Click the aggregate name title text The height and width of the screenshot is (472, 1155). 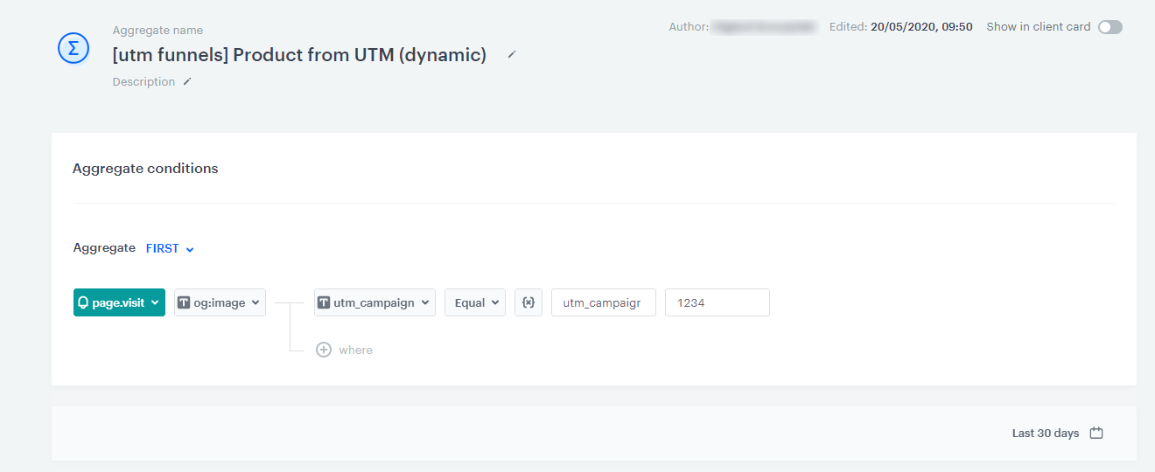(299, 55)
